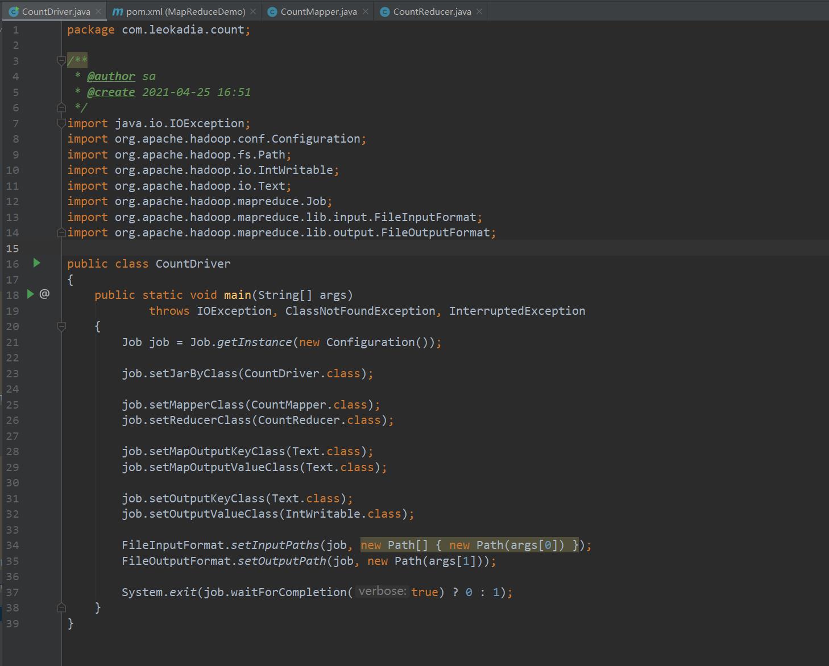Click the org.apache.hadoop.fs.Path import

tap(200, 155)
